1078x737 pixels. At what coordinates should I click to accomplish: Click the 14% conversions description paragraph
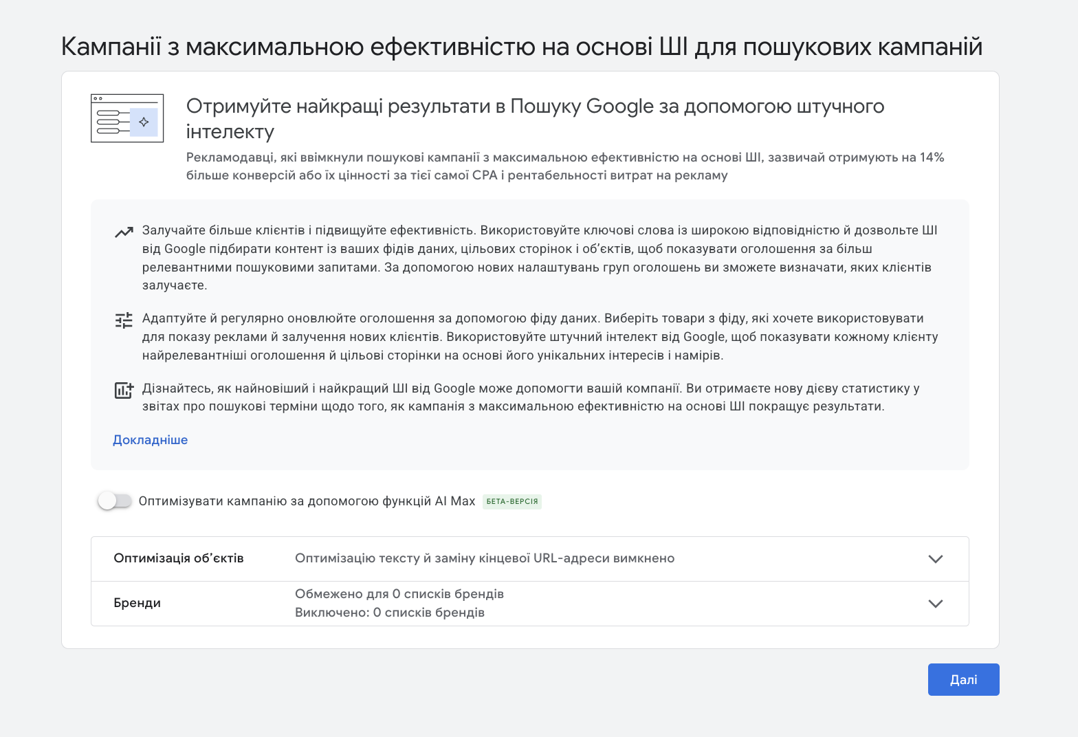(x=564, y=166)
